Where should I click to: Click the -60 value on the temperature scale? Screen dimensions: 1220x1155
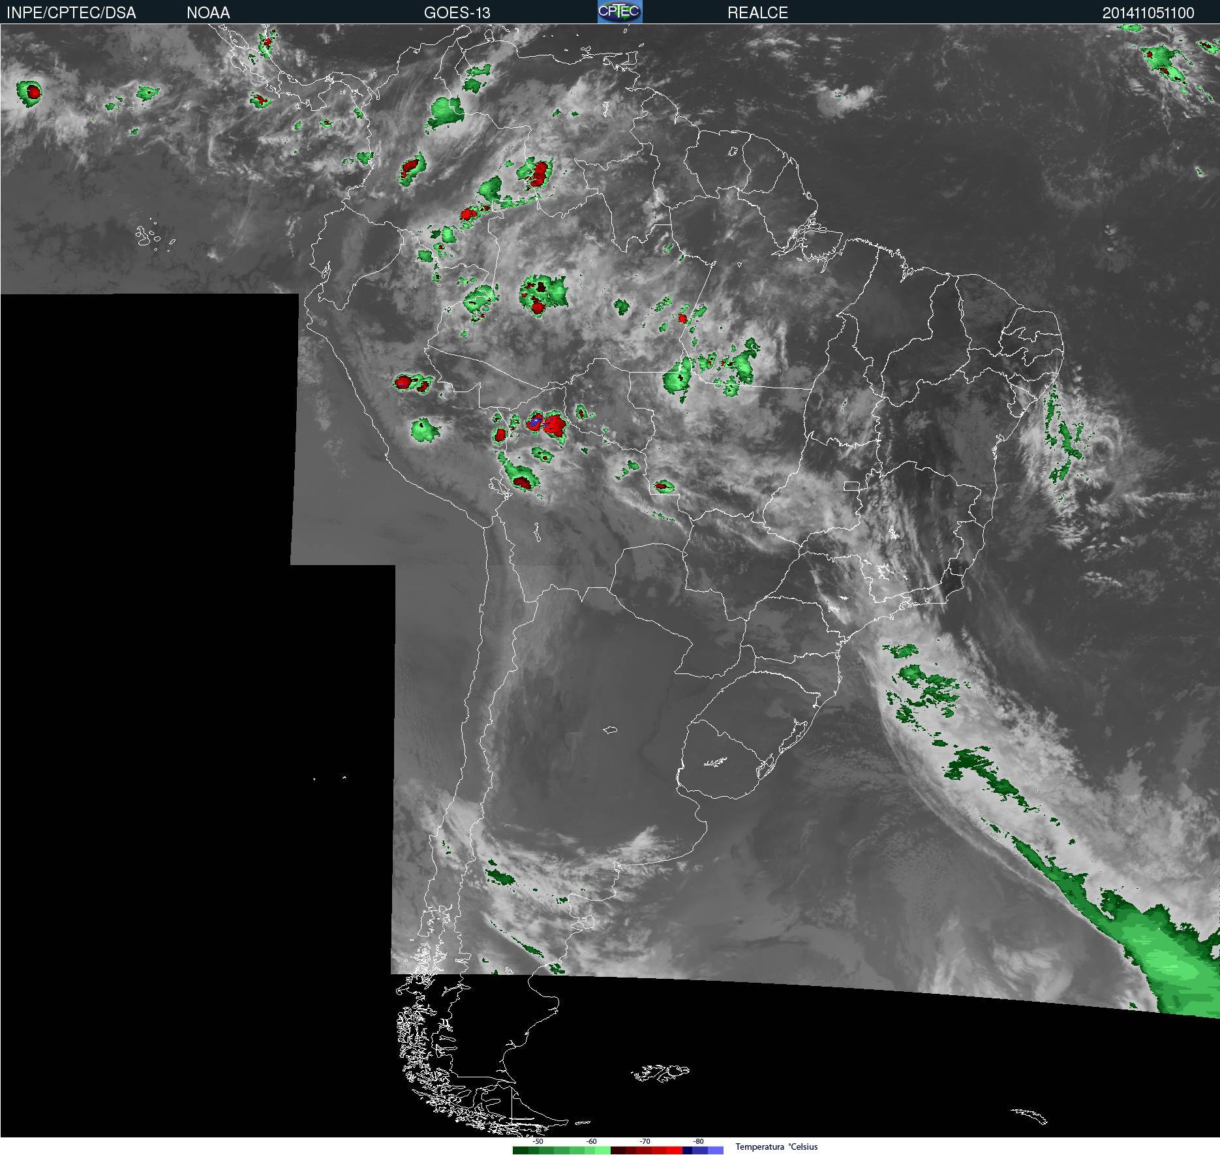[x=591, y=1141]
